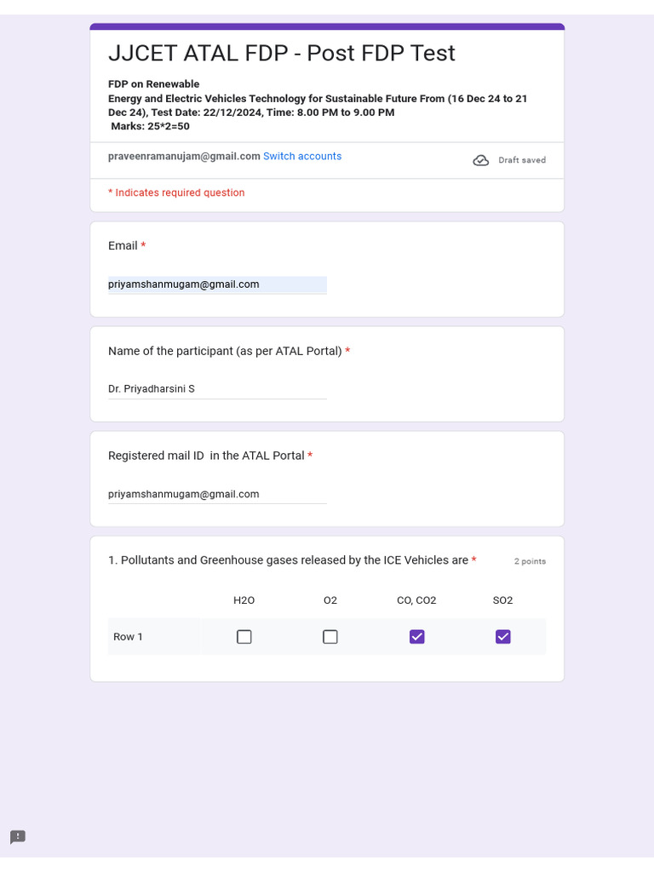
Task: Check the H2O checkbox in Row 1
Action: (x=244, y=637)
